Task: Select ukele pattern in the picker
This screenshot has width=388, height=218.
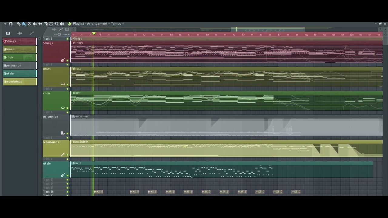Action: pyautogui.click(x=20, y=73)
